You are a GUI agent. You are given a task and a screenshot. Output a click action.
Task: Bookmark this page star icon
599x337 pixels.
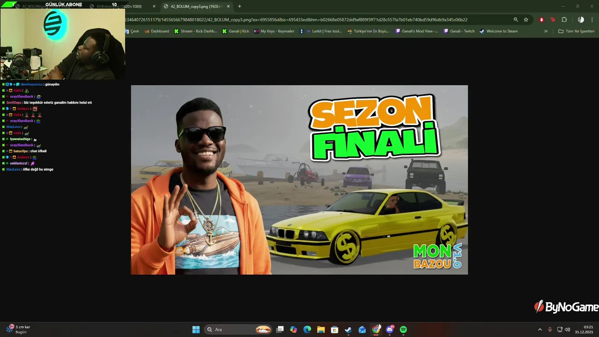[526, 20]
